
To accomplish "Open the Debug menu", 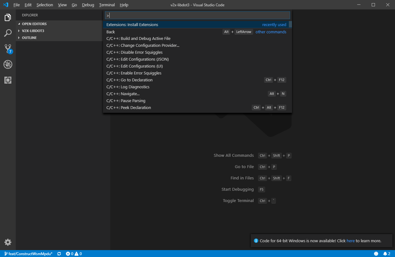I will point(88,5).
